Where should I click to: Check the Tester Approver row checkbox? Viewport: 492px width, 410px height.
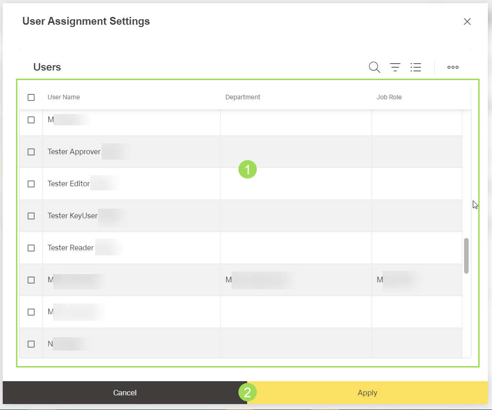31,152
